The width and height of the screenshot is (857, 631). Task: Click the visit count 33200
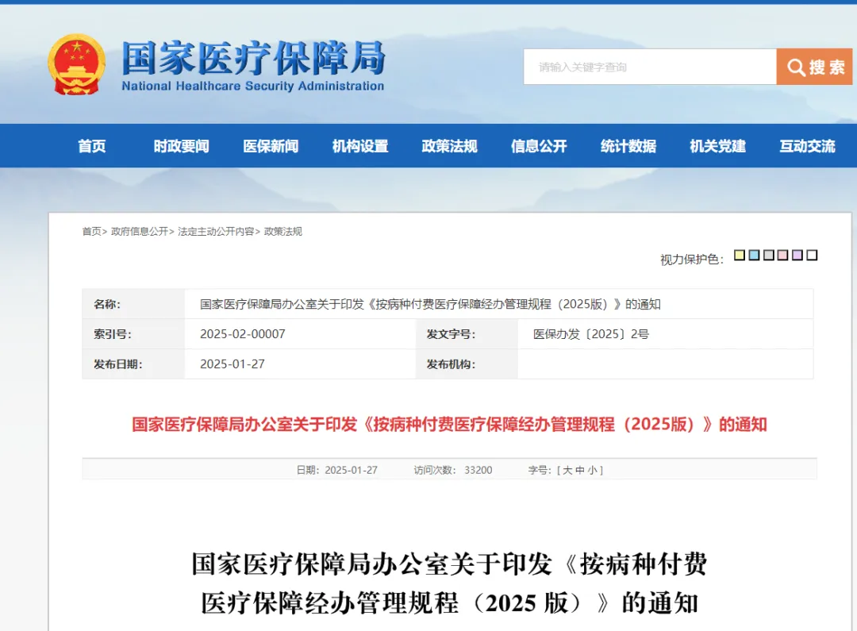tap(478, 470)
